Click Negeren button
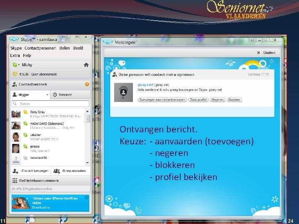Screen dimensions: 299x224 [218, 100]
